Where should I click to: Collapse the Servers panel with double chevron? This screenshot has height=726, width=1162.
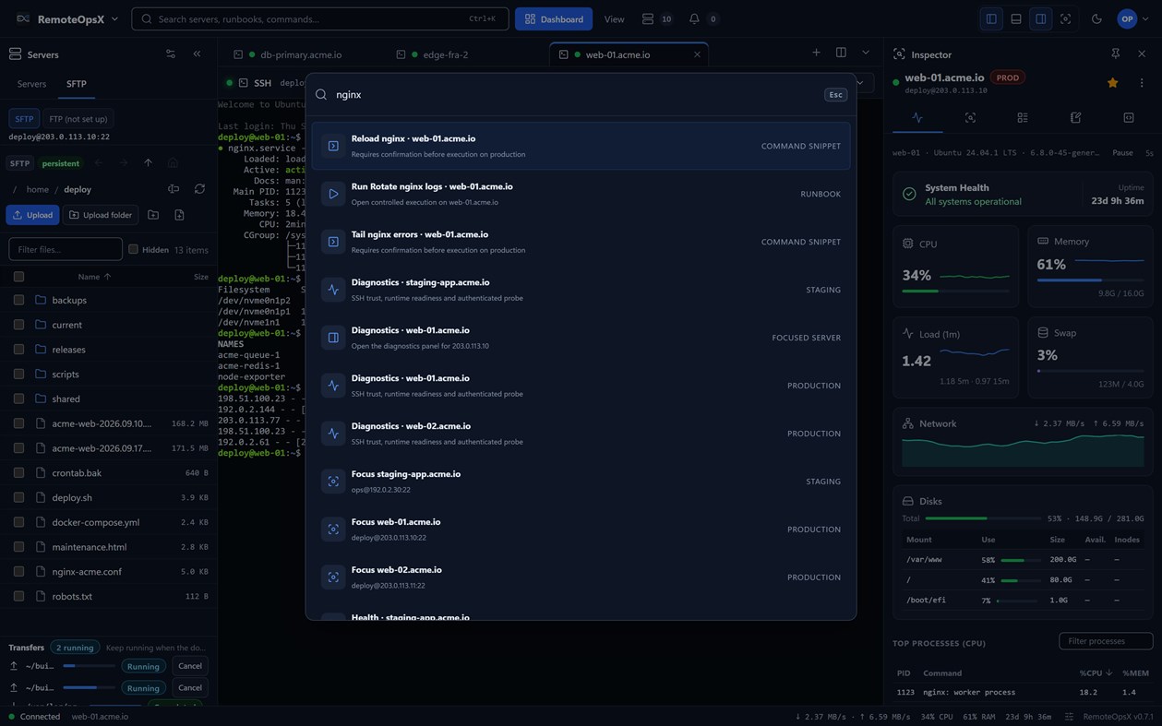click(197, 54)
